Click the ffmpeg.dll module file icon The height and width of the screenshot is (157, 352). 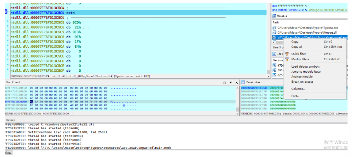pyautogui.click(x=274, y=33)
